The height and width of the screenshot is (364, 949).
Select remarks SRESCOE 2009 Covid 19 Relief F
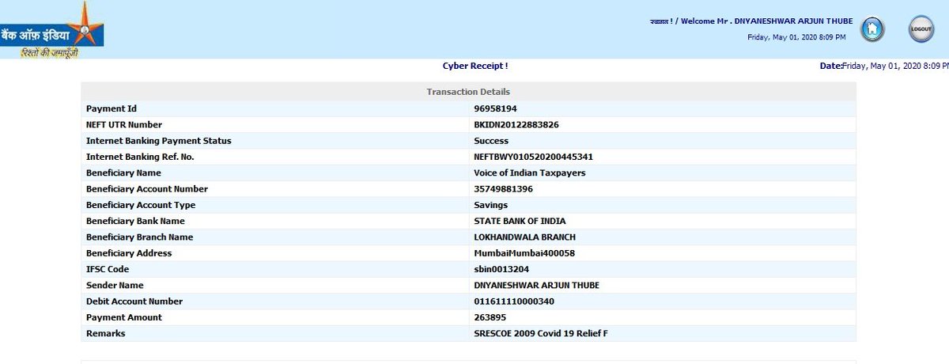(540, 333)
